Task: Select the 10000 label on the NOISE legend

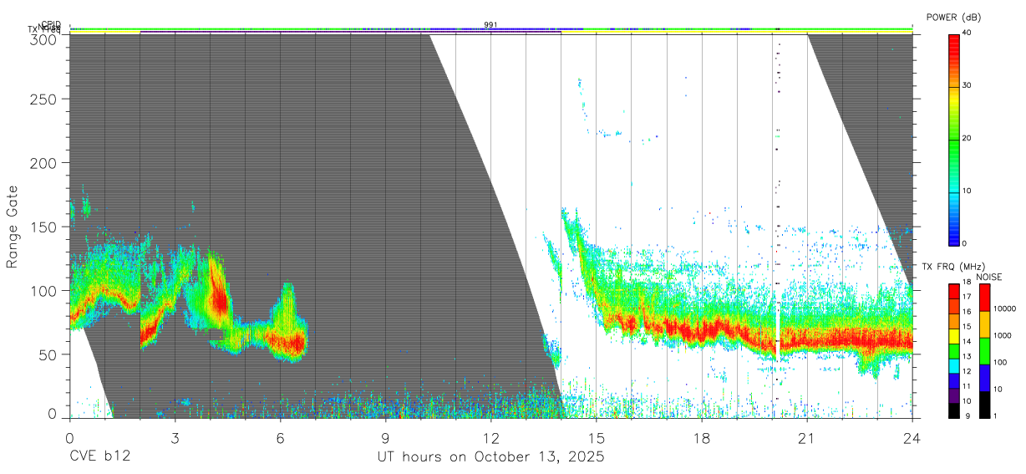Action: click(x=1004, y=309)
